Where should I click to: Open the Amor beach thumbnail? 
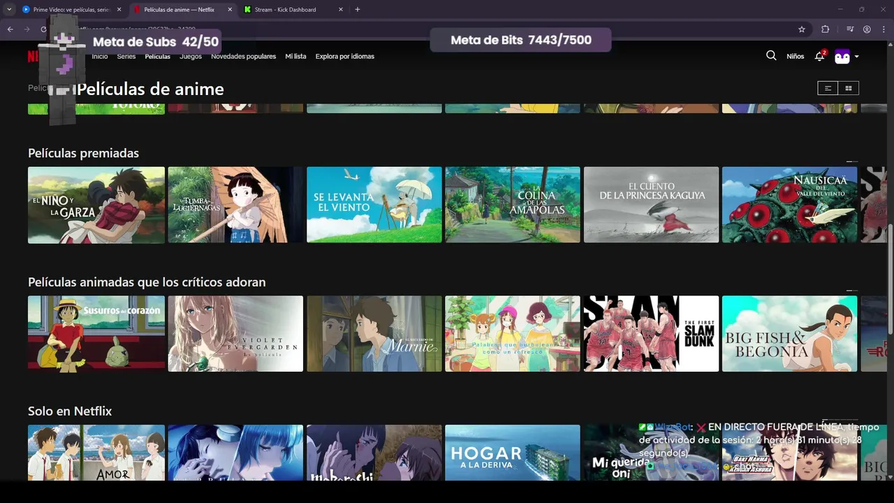(x=96, y=453)
